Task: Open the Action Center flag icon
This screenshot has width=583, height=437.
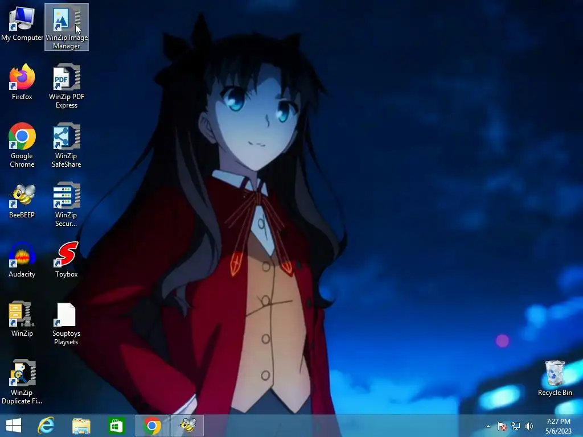Action: coord(502,426)
